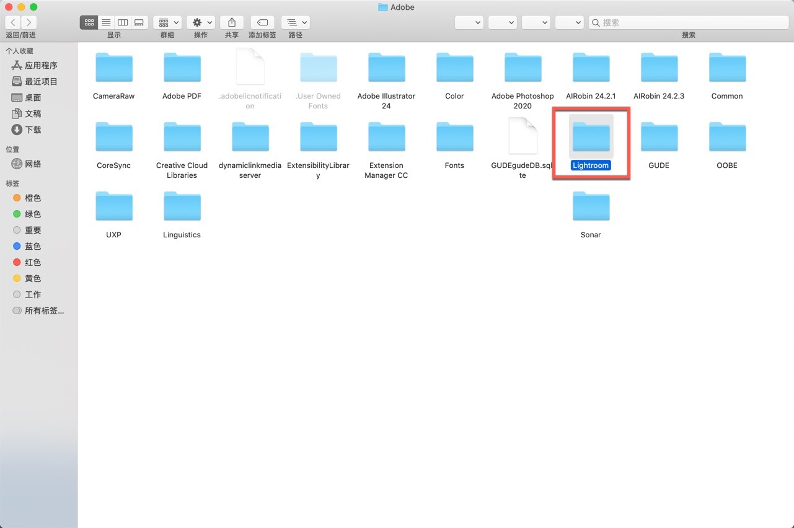Select the .adobelicnotification file
The image size is (794, 528).
[250, 67]
